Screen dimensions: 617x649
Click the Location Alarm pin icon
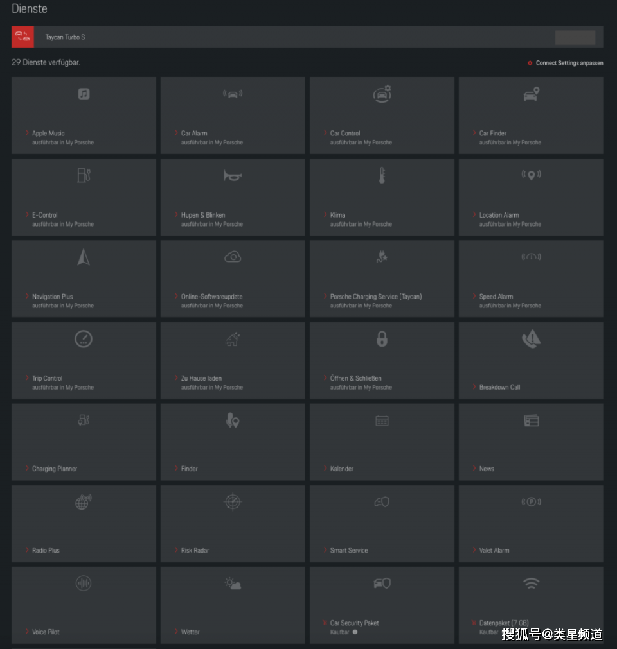click(x=531, y=175)
